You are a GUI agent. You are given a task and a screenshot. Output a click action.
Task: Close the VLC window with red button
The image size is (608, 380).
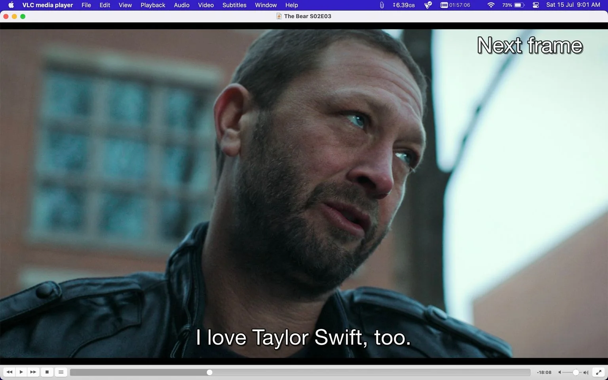click(x=6, y=16)
